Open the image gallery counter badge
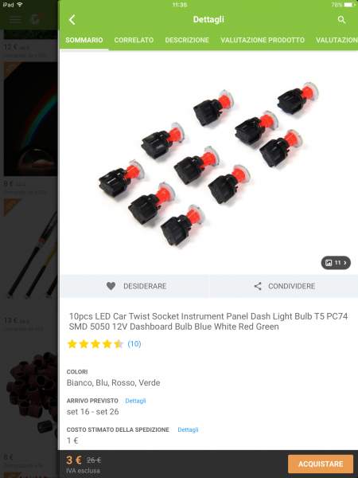 click(x=336, y=263)
